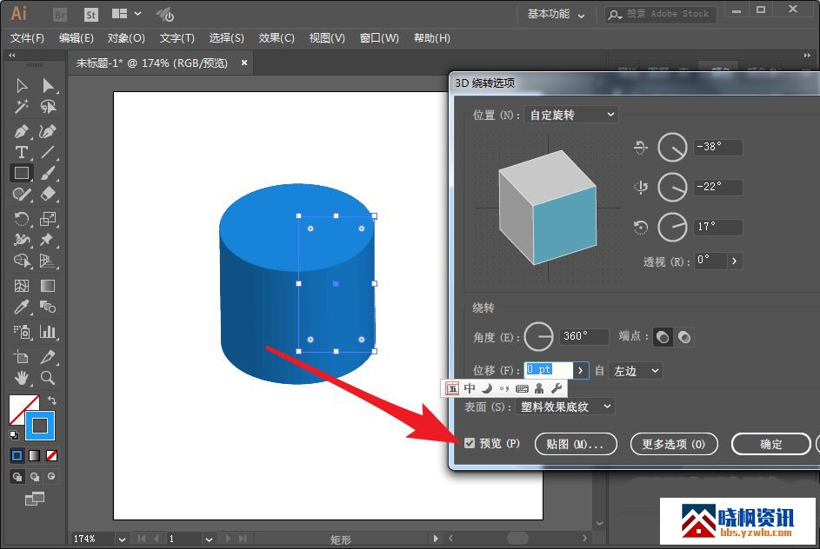
Task: Open the 左边 offset side dropdown
Action: [x=636, y=371]
